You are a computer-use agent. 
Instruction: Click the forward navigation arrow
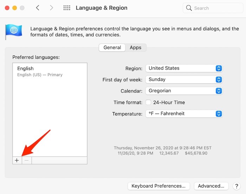(x=51, y=8)
